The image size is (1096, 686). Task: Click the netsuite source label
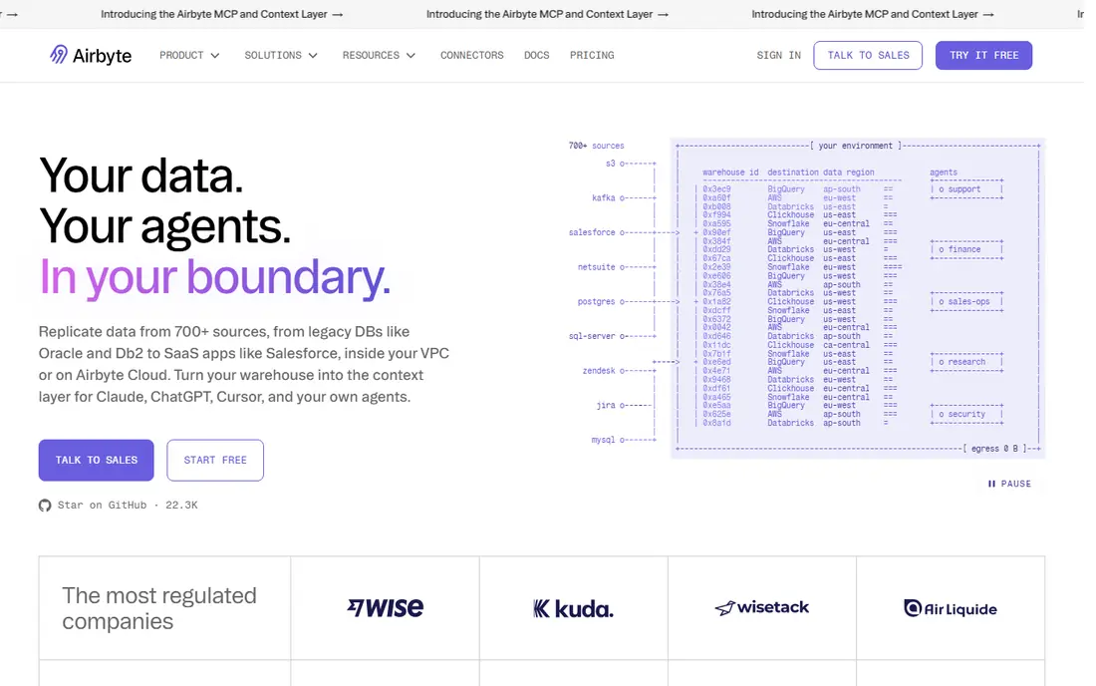coord(596,267)
